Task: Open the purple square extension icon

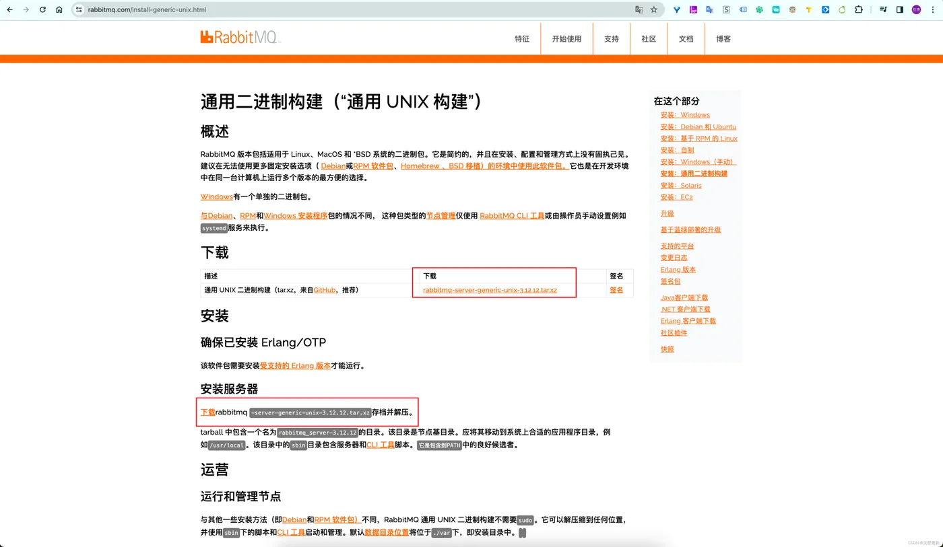Action: [x=693, y=9]
